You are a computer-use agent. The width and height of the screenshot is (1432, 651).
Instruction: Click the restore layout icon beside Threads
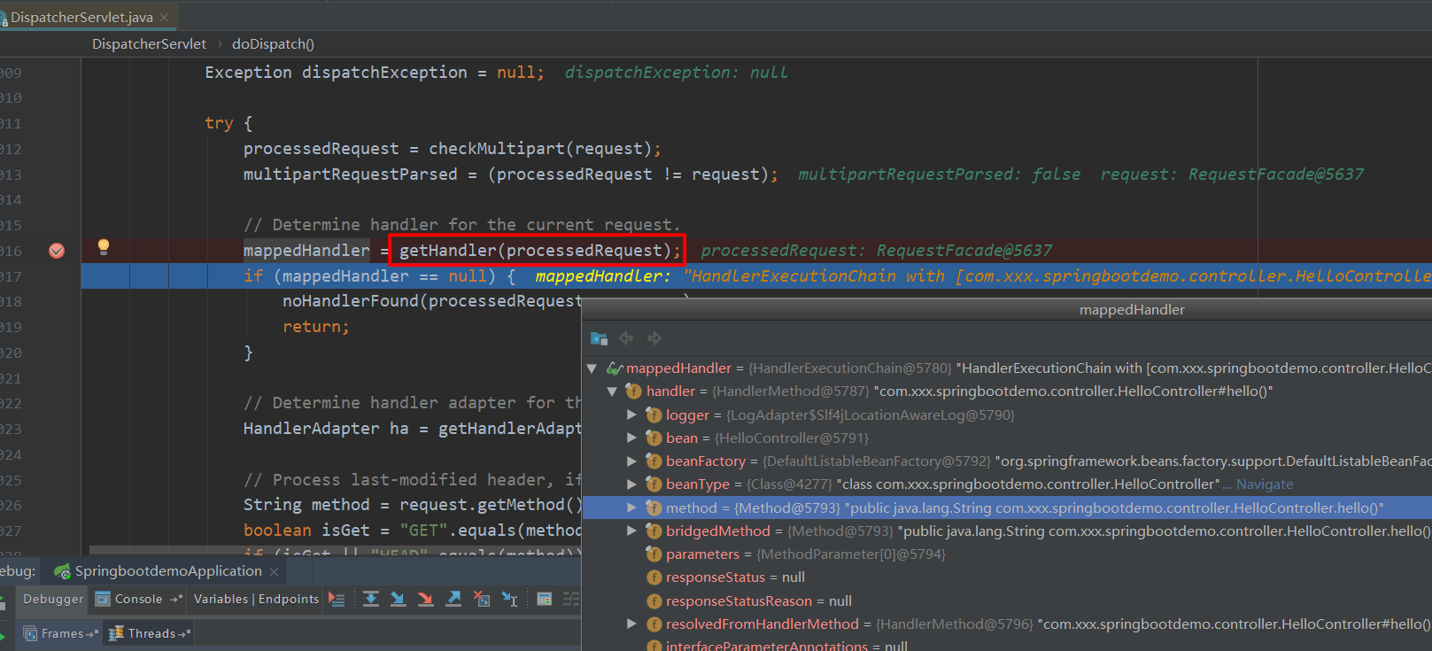[x=184, y=634]
